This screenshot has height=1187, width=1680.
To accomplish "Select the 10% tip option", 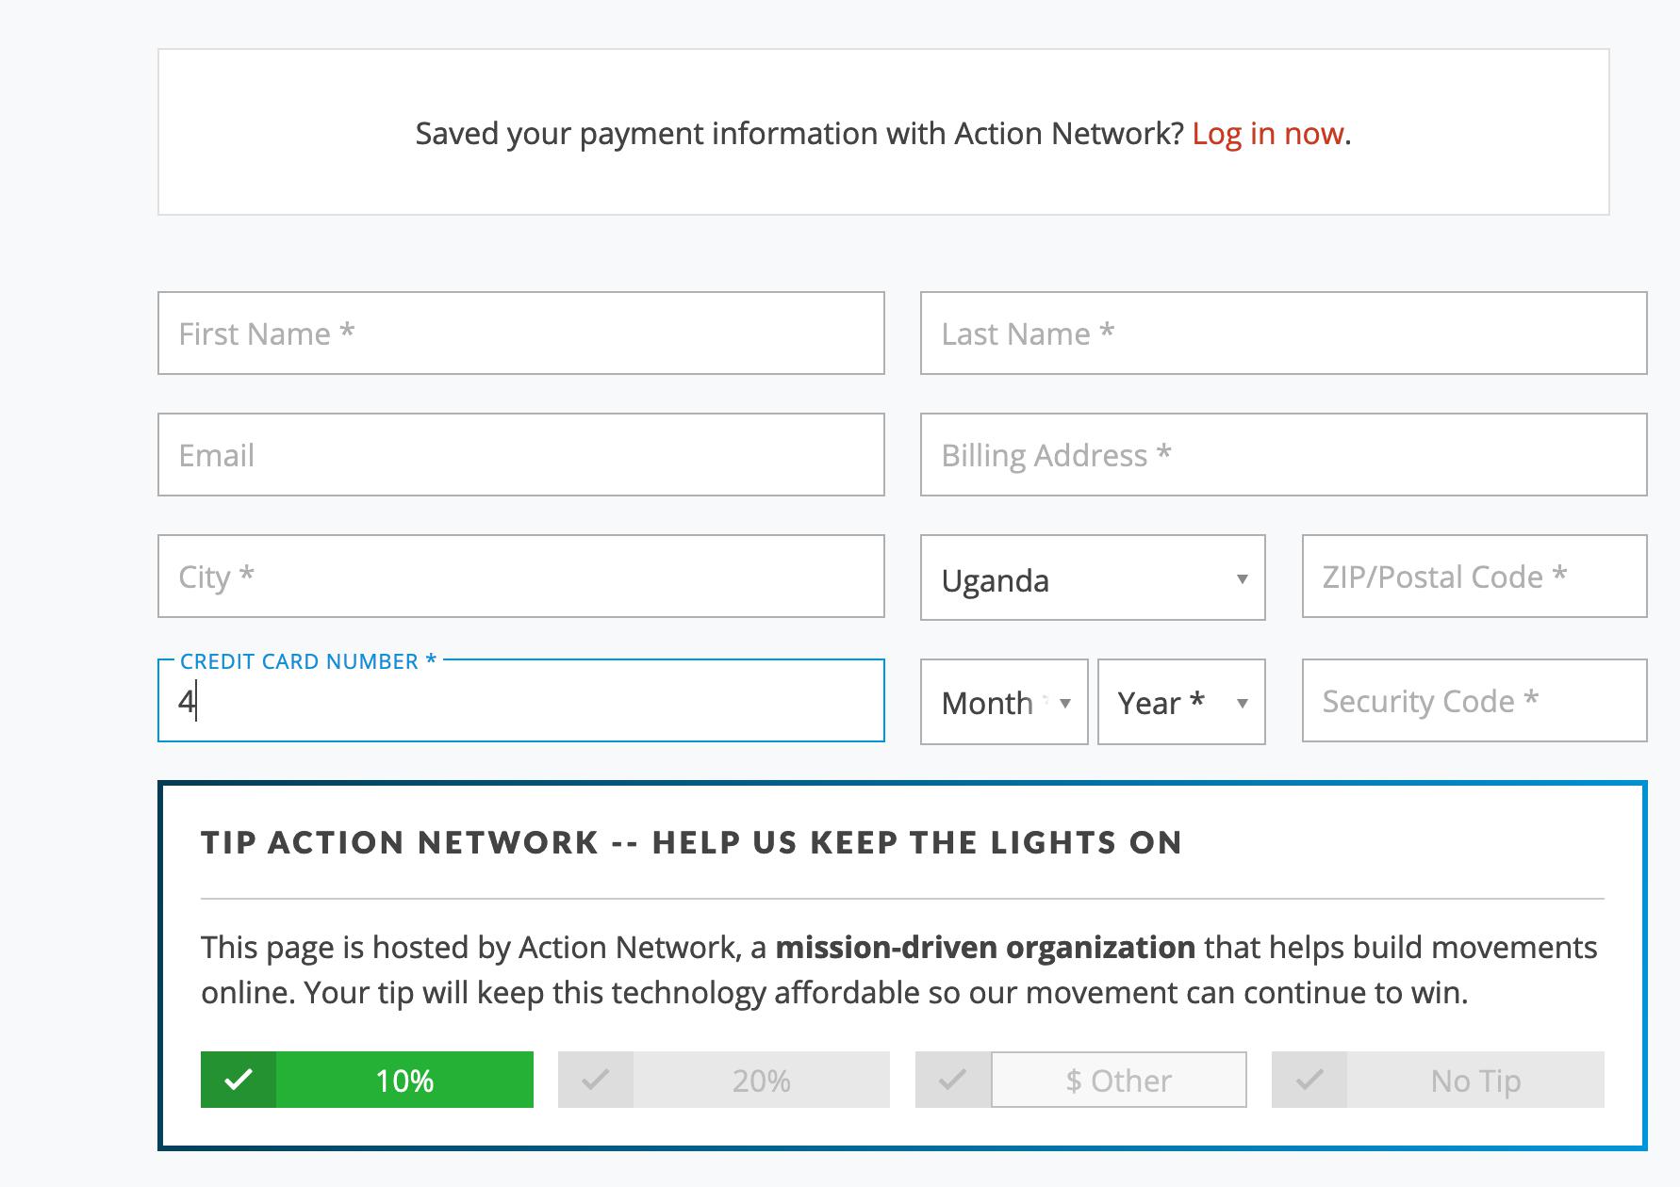I will 404,1080.
